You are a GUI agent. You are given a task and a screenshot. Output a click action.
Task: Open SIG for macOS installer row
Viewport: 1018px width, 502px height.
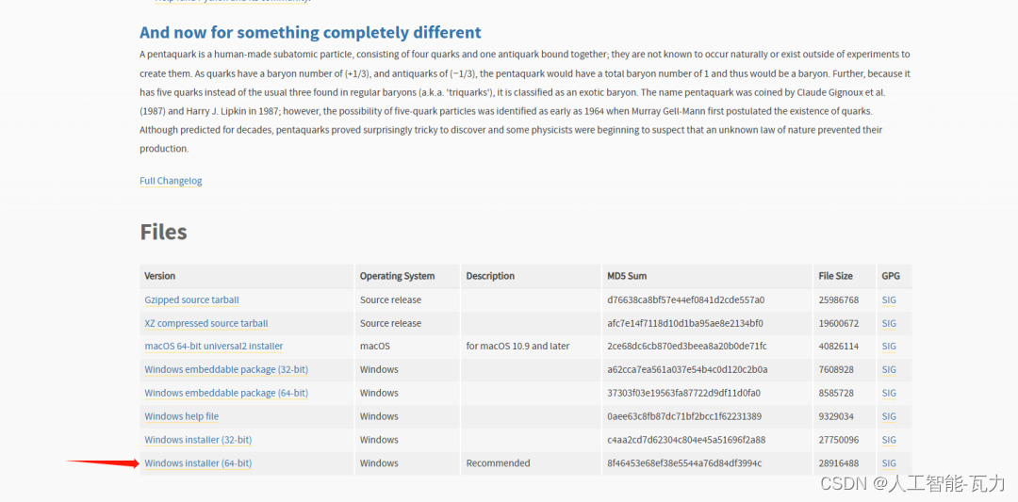pyautogui.click(x=889, y=347)
